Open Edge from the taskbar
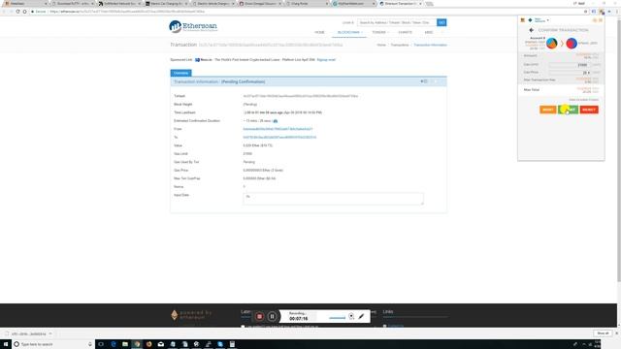The image size is (621, 349). point(114,344)
